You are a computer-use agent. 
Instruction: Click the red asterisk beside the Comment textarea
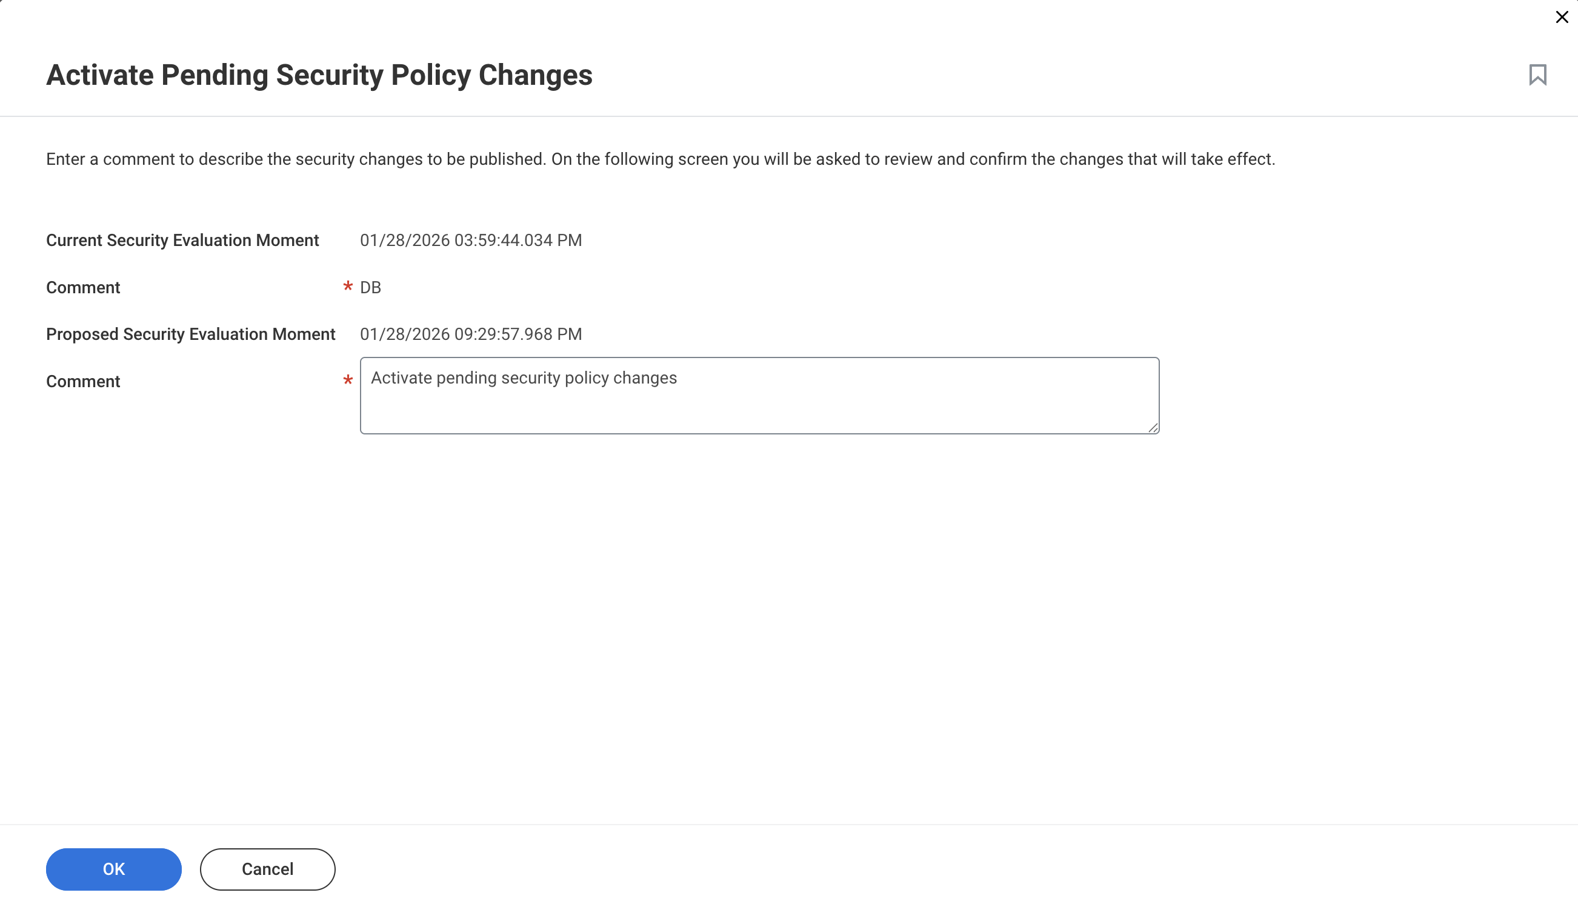(348, 380)
